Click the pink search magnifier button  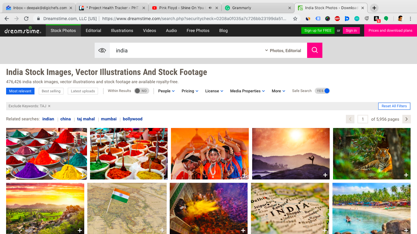point(314,50)
